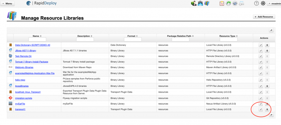Open the clipboard report icon in header
The width and height of the screenshot is (281, 125).
[x=222, y=3]
